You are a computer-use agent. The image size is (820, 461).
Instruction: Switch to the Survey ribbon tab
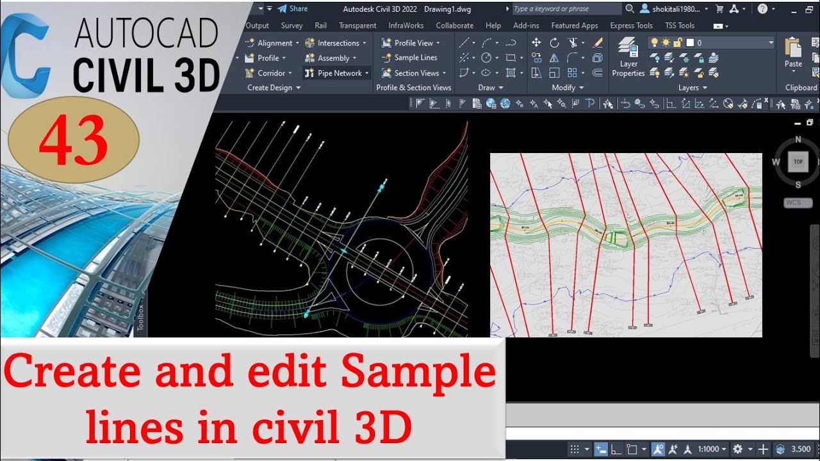coord(291,26)
